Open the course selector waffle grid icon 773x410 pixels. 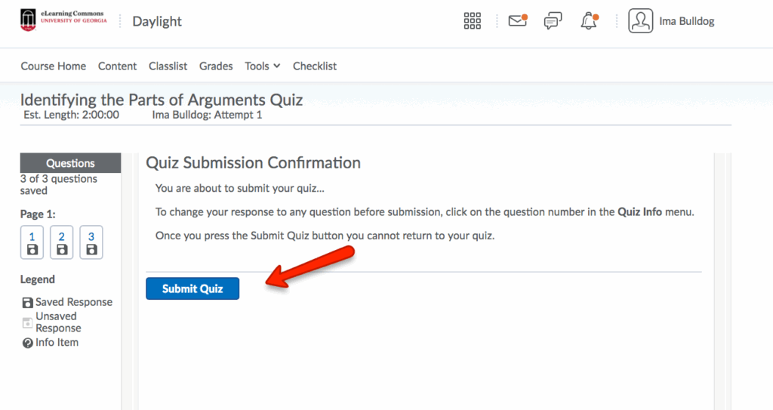[x=472, y=21]
